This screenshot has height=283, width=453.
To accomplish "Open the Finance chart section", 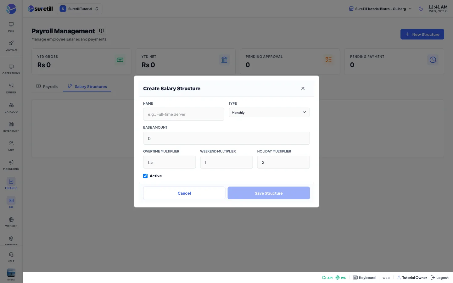I will point(11,184).
